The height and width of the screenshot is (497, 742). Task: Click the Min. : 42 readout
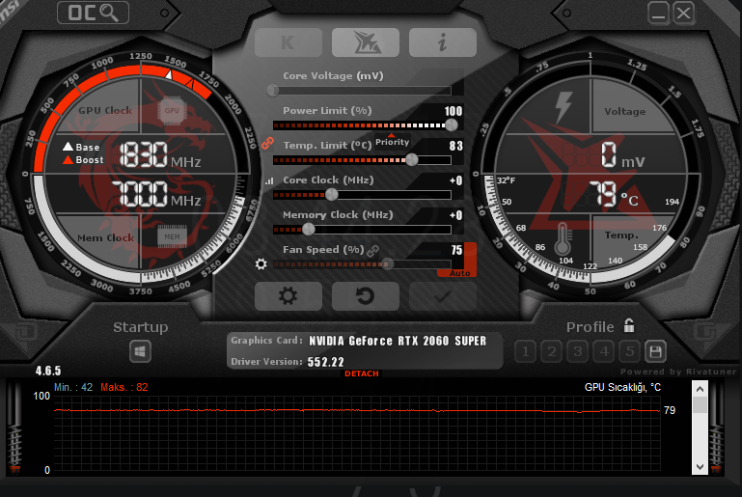point(73,387)
